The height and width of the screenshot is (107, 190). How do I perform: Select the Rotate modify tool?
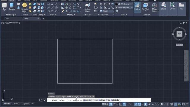(x=70, y=8)
